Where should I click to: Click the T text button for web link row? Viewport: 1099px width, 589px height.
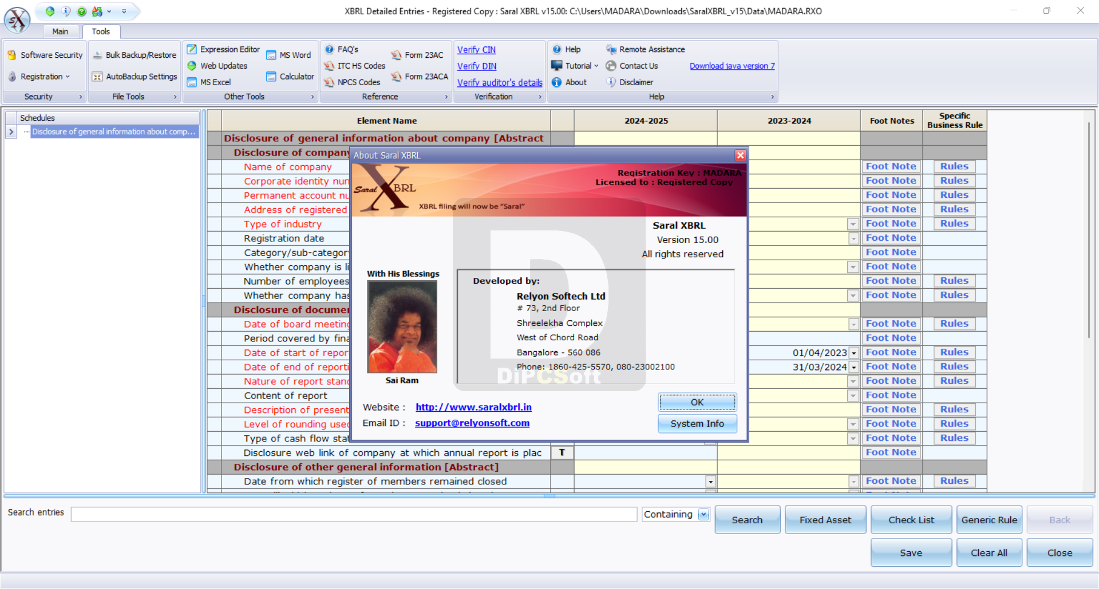point(562,452)
